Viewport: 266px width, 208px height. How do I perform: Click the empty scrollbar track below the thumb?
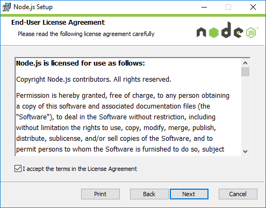245,112
